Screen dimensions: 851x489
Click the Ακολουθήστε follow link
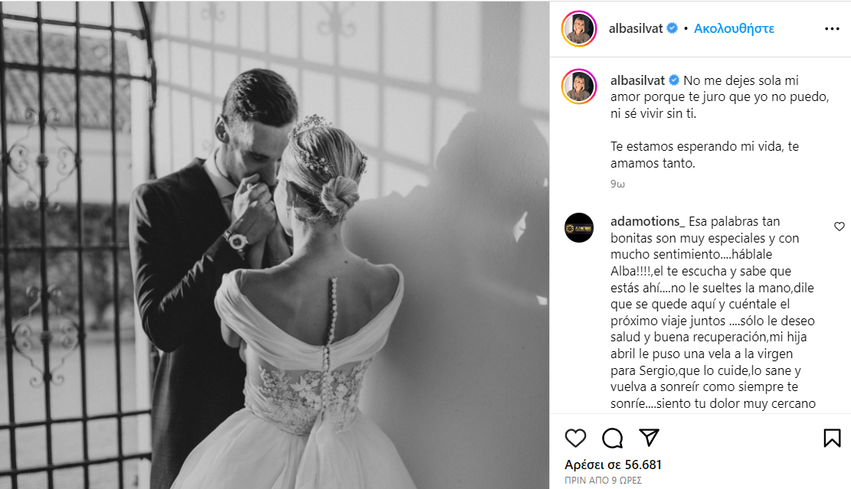point(734,28)
